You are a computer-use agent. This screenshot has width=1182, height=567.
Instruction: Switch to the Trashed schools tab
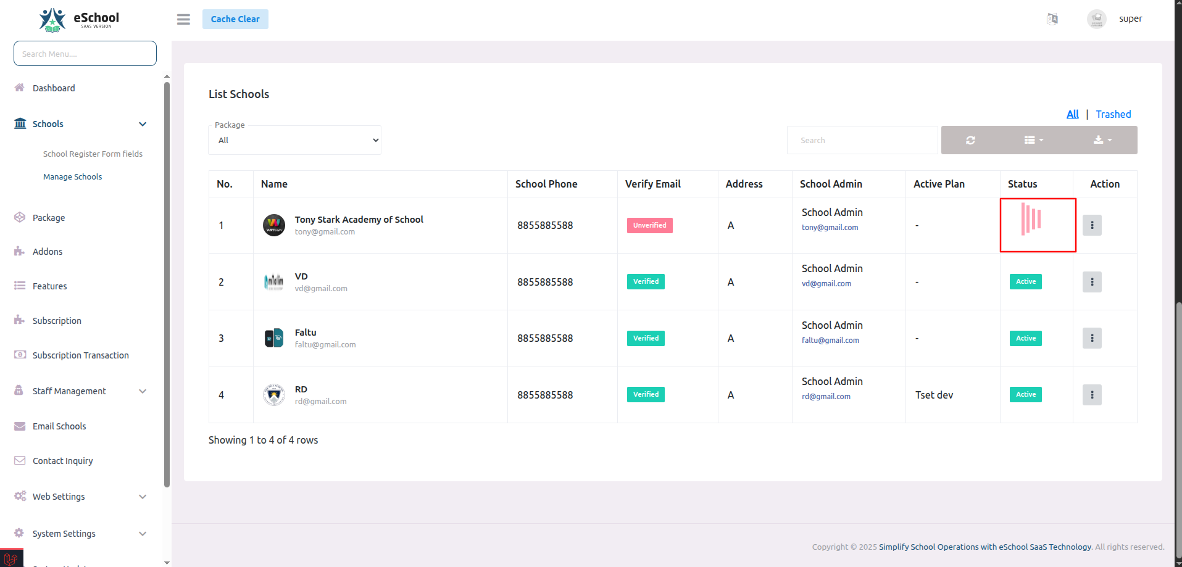click(x=1113, y=114)
